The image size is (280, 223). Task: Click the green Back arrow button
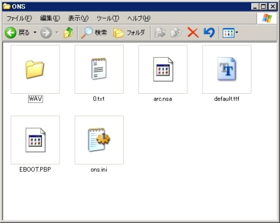[x=10, y=33]
